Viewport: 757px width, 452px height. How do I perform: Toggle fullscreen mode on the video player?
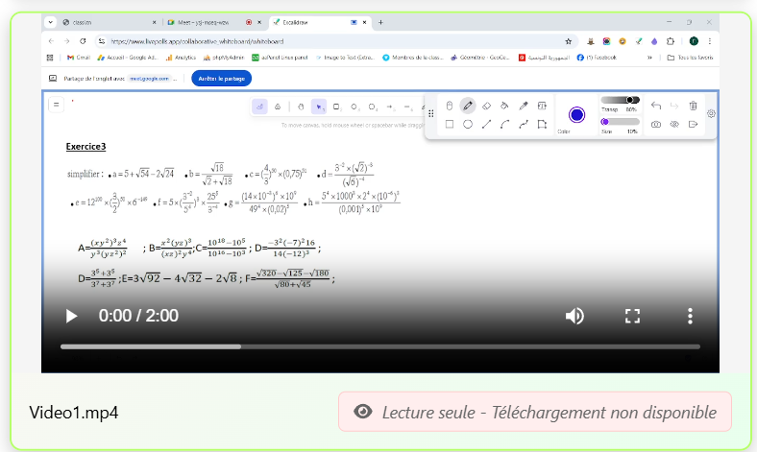tap(632, 316)
